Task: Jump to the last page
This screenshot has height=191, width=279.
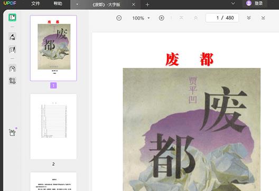Action: tap(263, 18)
